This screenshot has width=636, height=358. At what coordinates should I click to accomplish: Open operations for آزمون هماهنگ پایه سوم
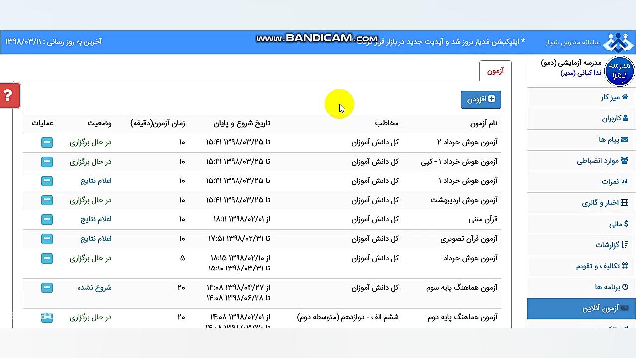(x=47, y=288)
